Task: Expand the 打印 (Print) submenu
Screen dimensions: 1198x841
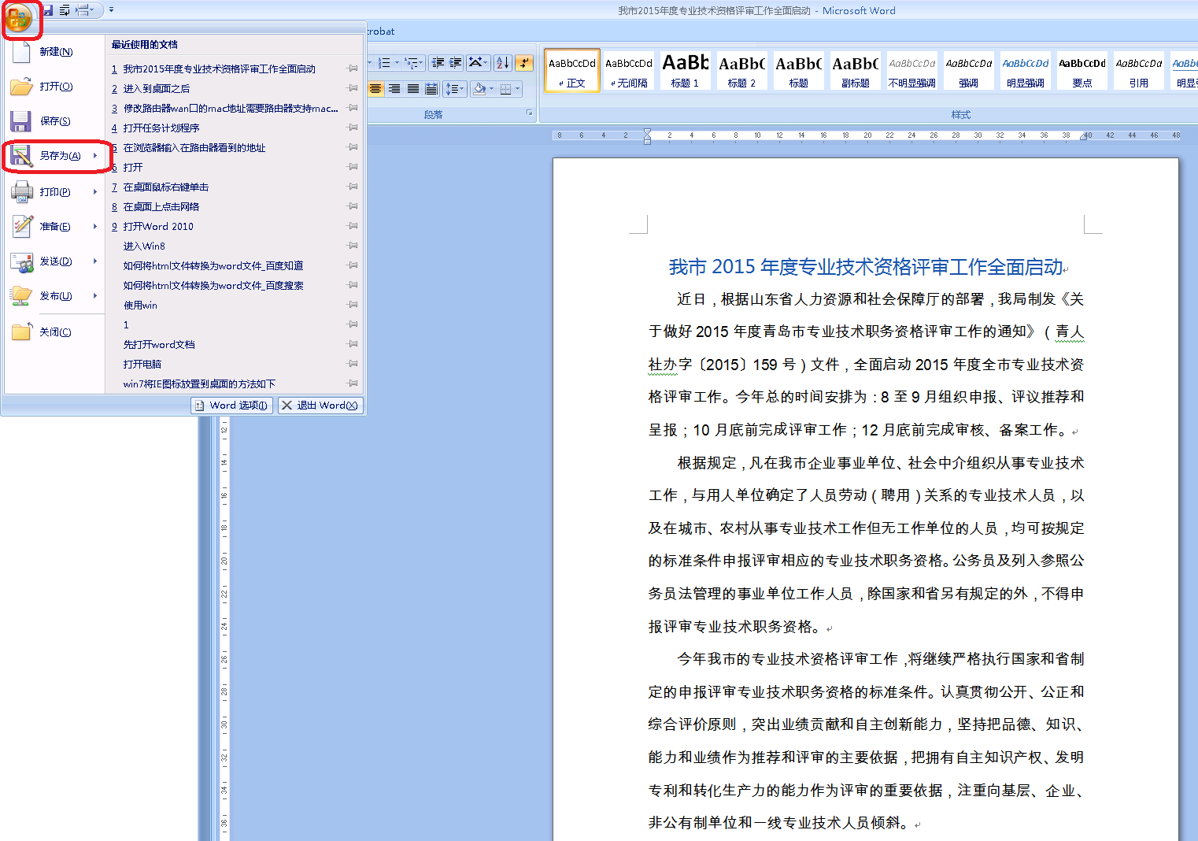Action: pyautogui.click(x=95, y=192)
